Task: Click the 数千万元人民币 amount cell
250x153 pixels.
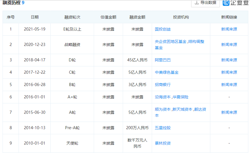Action: (137, 143)
